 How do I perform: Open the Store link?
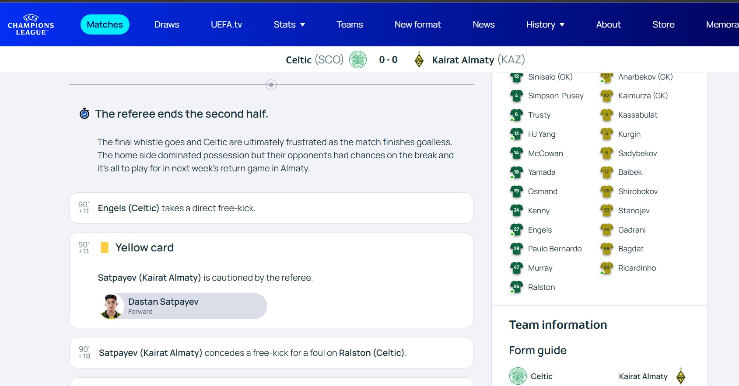point(663,24)
